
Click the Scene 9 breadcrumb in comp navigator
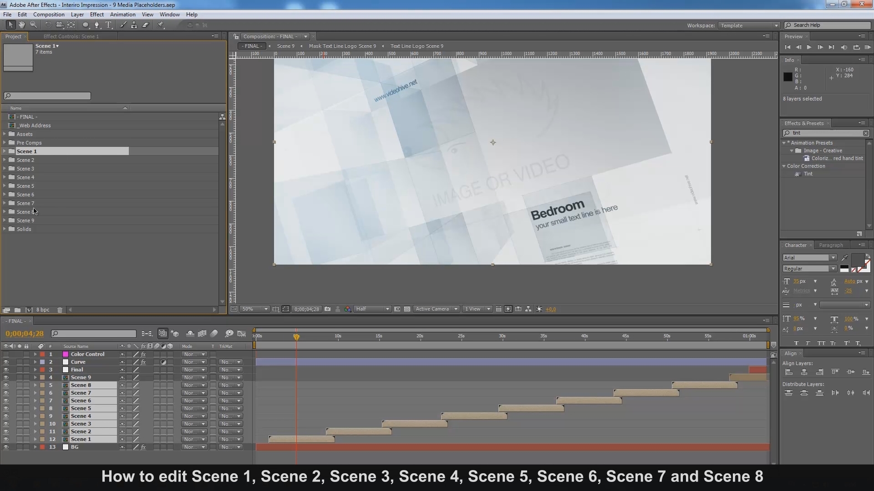click(285, 46)
